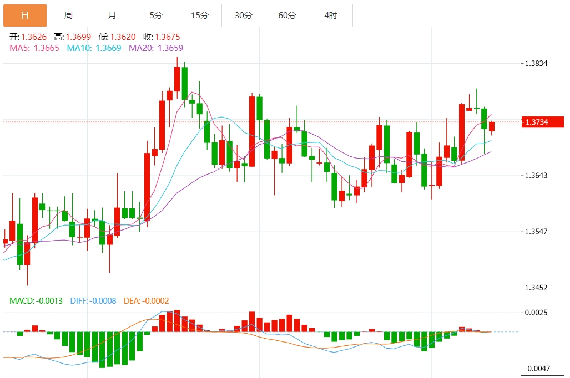Switch to the 周 weekly tab
570x378 pixels.
pyautogui.click(x=69, y=16)
